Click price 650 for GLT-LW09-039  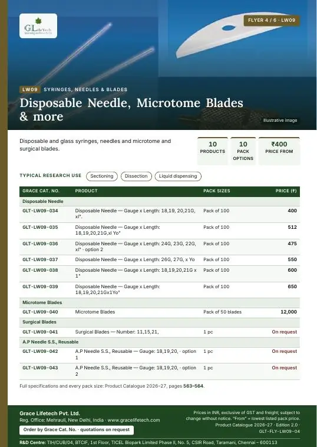click(292, 287)
